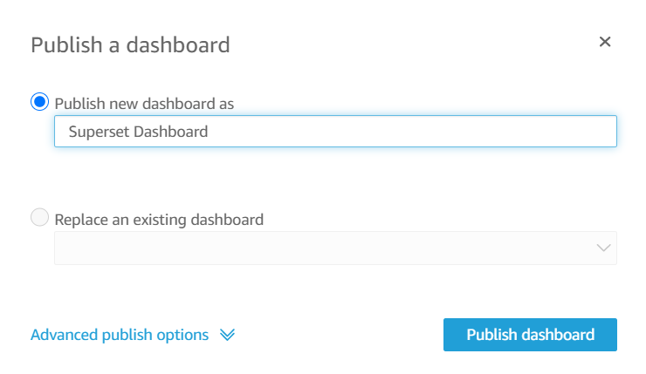
Task: Select the Publish new dashboard as radio button
Action: pyautogui.click(x=39, y=102)
